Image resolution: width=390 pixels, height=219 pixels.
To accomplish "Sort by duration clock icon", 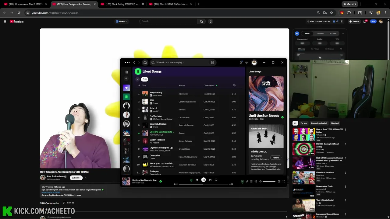I will [x=234, y=85].
